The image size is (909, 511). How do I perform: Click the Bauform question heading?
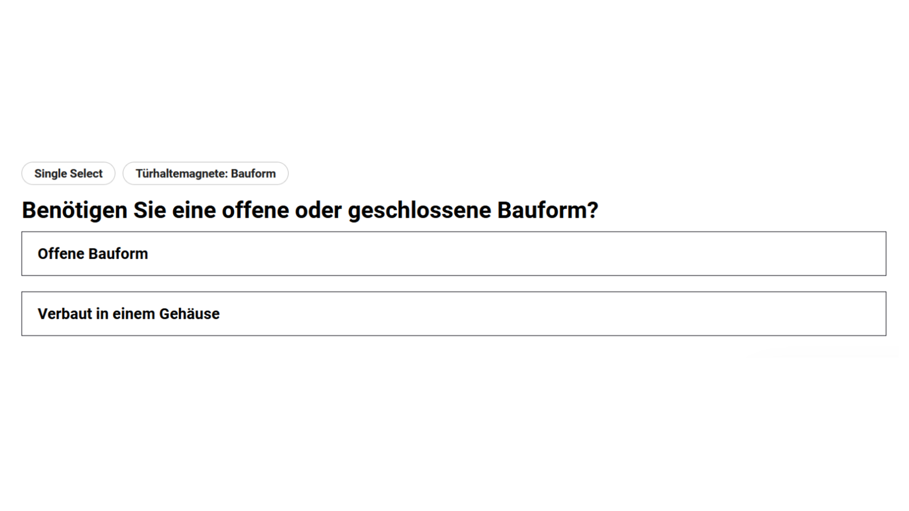[310, 210]
